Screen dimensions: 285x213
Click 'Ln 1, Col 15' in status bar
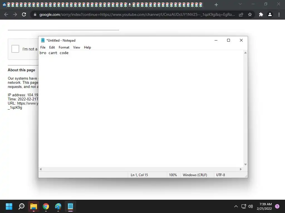click(x=139, y=175)
